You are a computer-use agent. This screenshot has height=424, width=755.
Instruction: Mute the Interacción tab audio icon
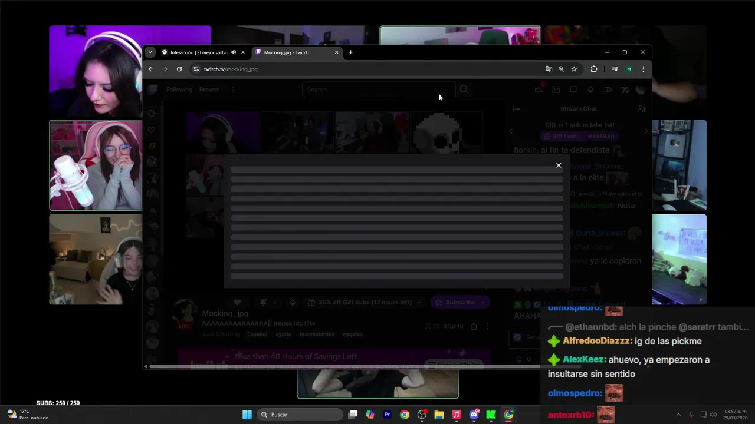tap(234, 52)
